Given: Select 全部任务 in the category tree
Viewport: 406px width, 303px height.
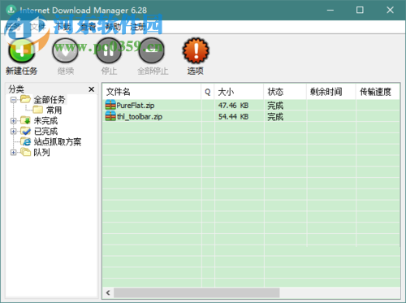Looking at the screenshot, I should pos(50,100).
